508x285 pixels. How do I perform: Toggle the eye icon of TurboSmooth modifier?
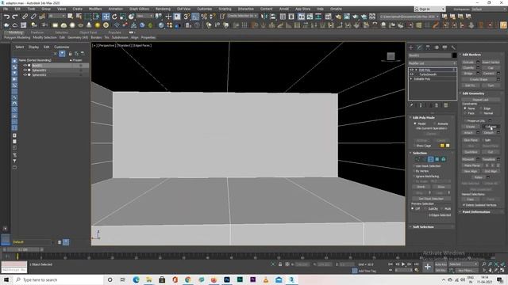coord(412,74)
